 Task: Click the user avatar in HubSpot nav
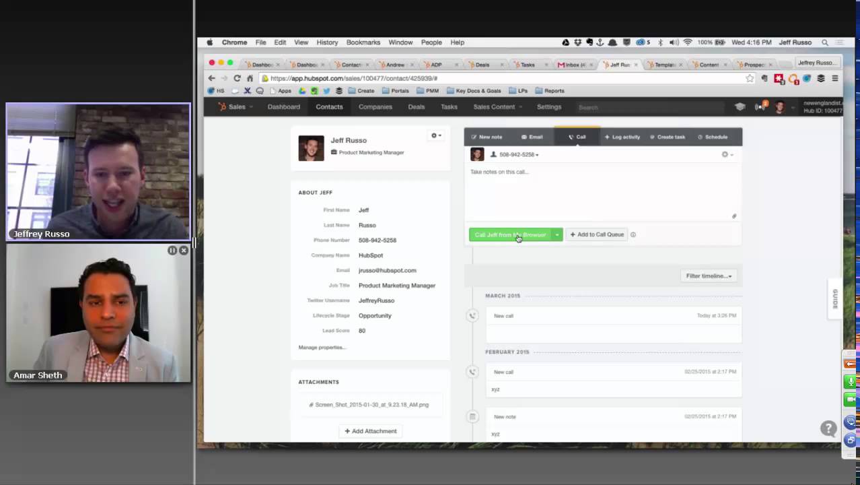pos(780,106)
